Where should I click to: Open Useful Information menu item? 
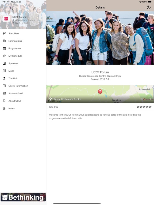point(23,86)
